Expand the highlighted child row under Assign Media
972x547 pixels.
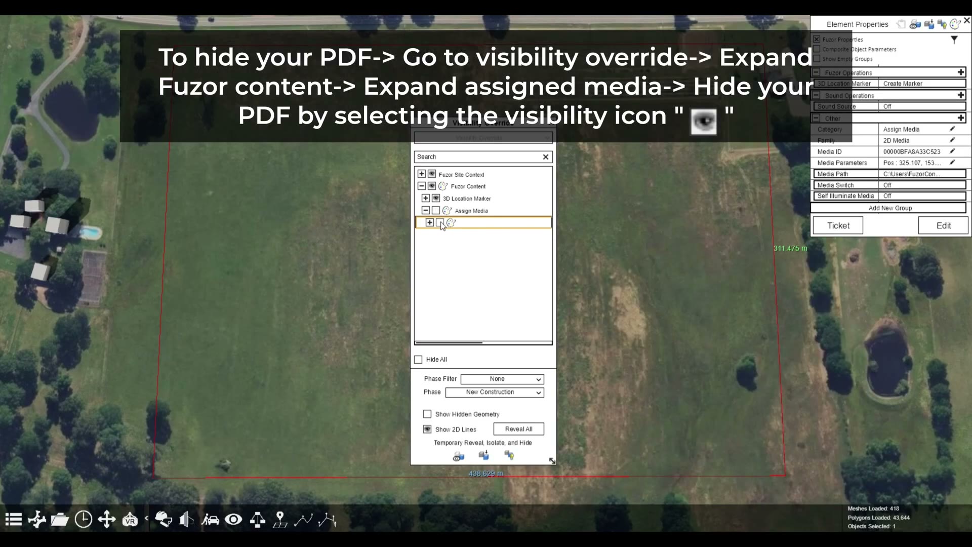[x=430, y=222]
